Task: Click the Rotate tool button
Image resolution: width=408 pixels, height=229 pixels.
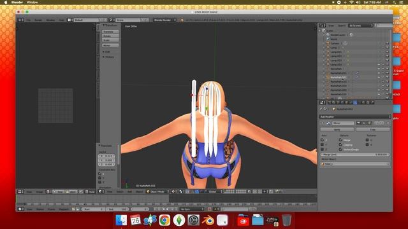Action: (110, 36)
